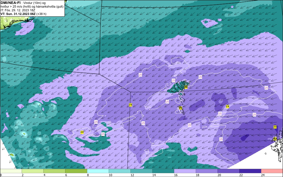Screen dimensions: 283x177
Task: Click the legend scale number 6
Action: pyautogui.click(x=66, y=175)
